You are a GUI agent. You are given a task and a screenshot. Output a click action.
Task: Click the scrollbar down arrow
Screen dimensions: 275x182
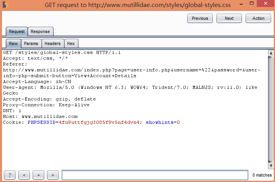[271, 166]
